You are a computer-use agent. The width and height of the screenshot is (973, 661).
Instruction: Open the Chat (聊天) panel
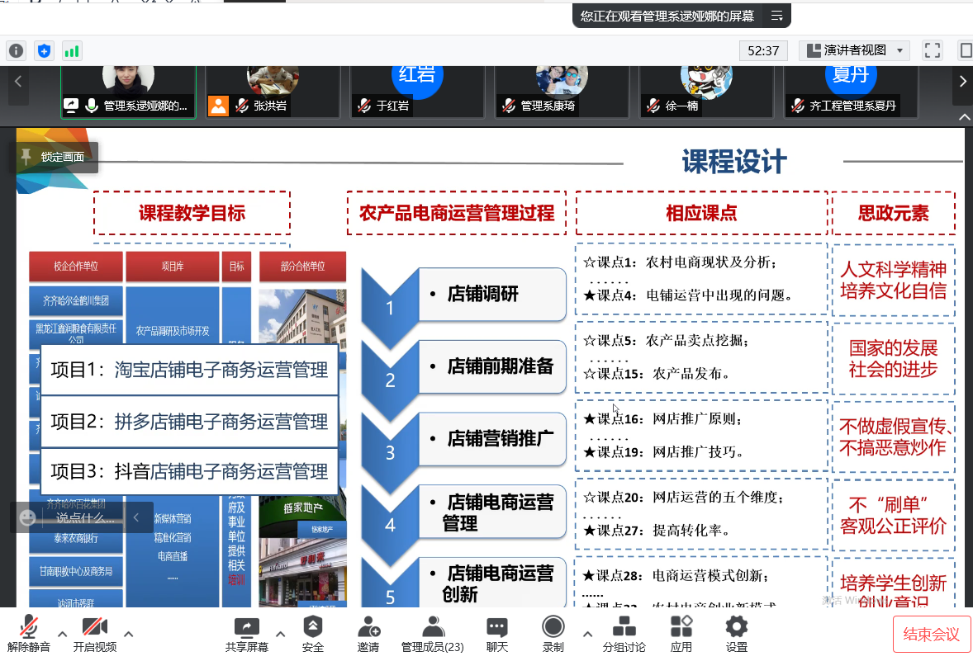click(496, 634)
